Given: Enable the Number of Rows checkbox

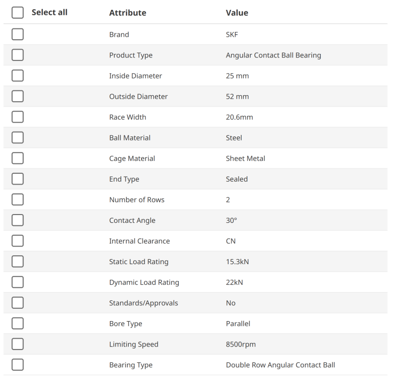Looking at the screenshot, I should point(18,199).
